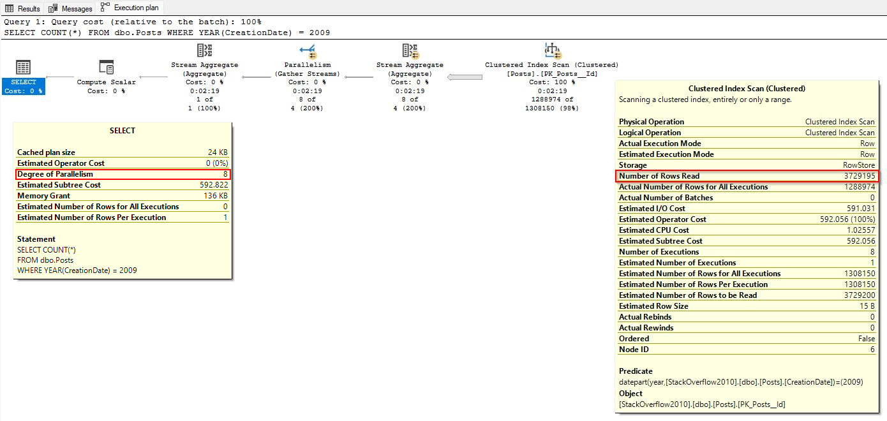
Task: Switch to the Messages tab
Action: (71, 8)
